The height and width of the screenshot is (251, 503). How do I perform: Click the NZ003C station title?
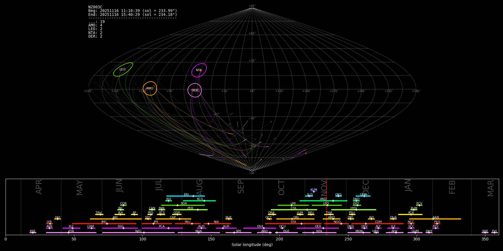tap(95, 7)
